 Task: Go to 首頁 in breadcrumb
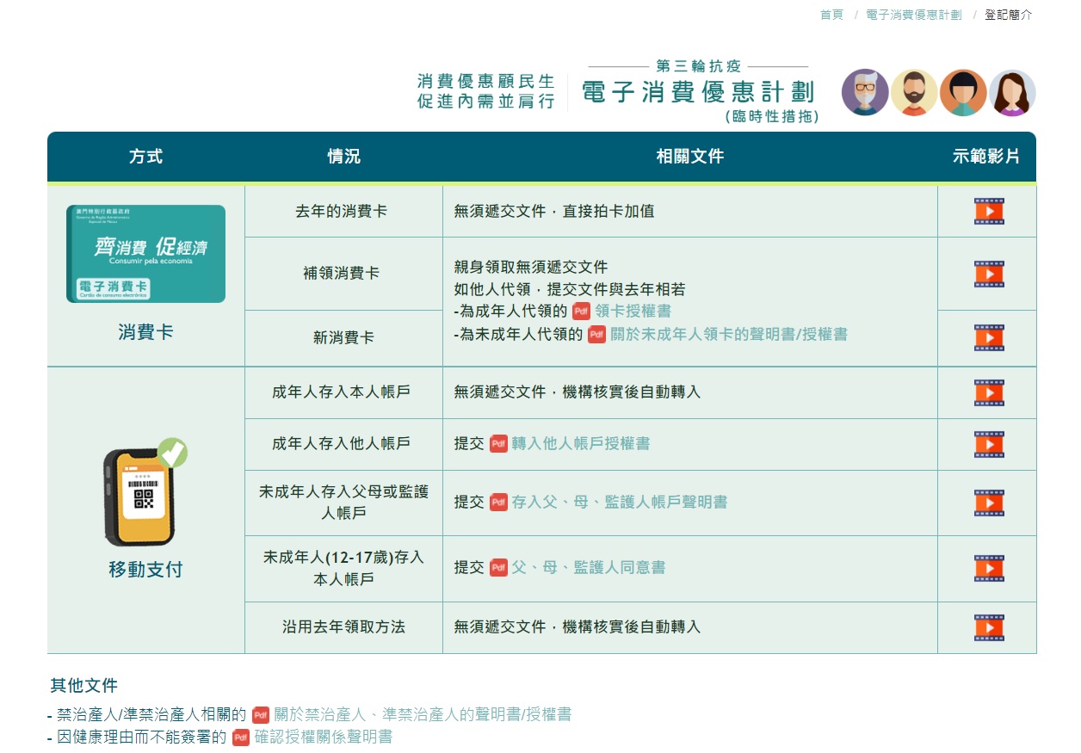(831, 15)
